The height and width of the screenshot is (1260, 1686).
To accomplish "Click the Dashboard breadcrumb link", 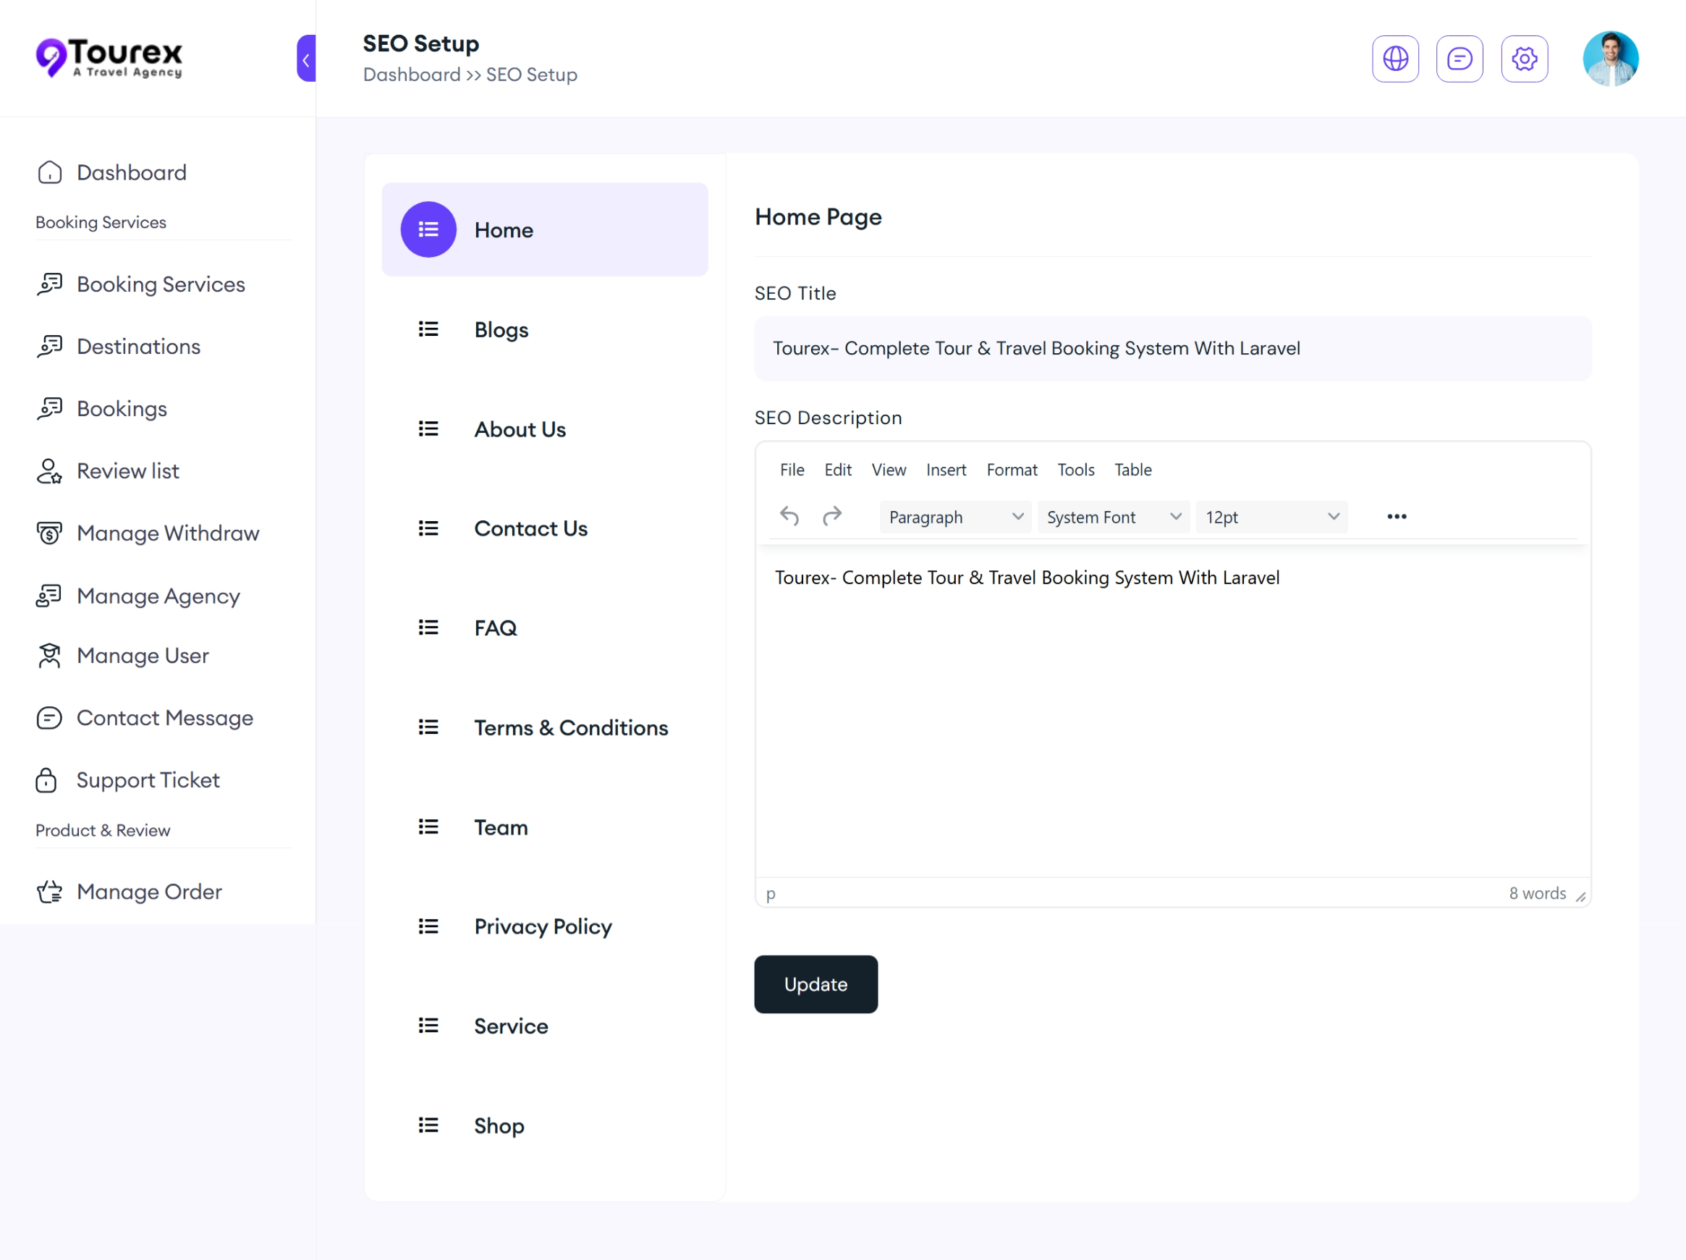I will click(x=412, y=75).
